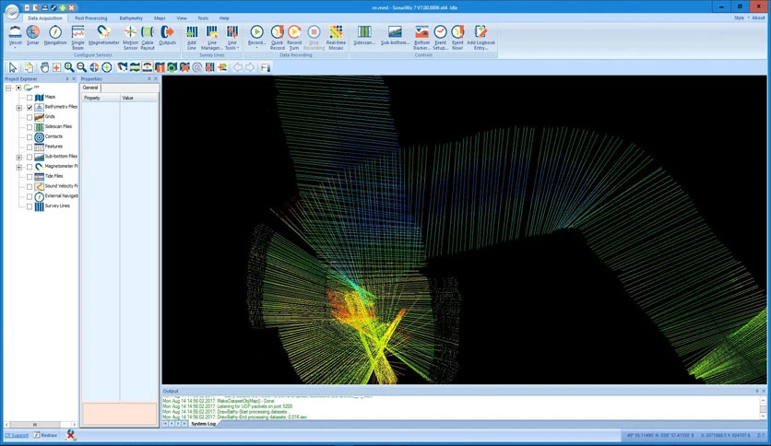Open the Vessel configuration
The image size is (771, 446).
(x=16, y=36)
